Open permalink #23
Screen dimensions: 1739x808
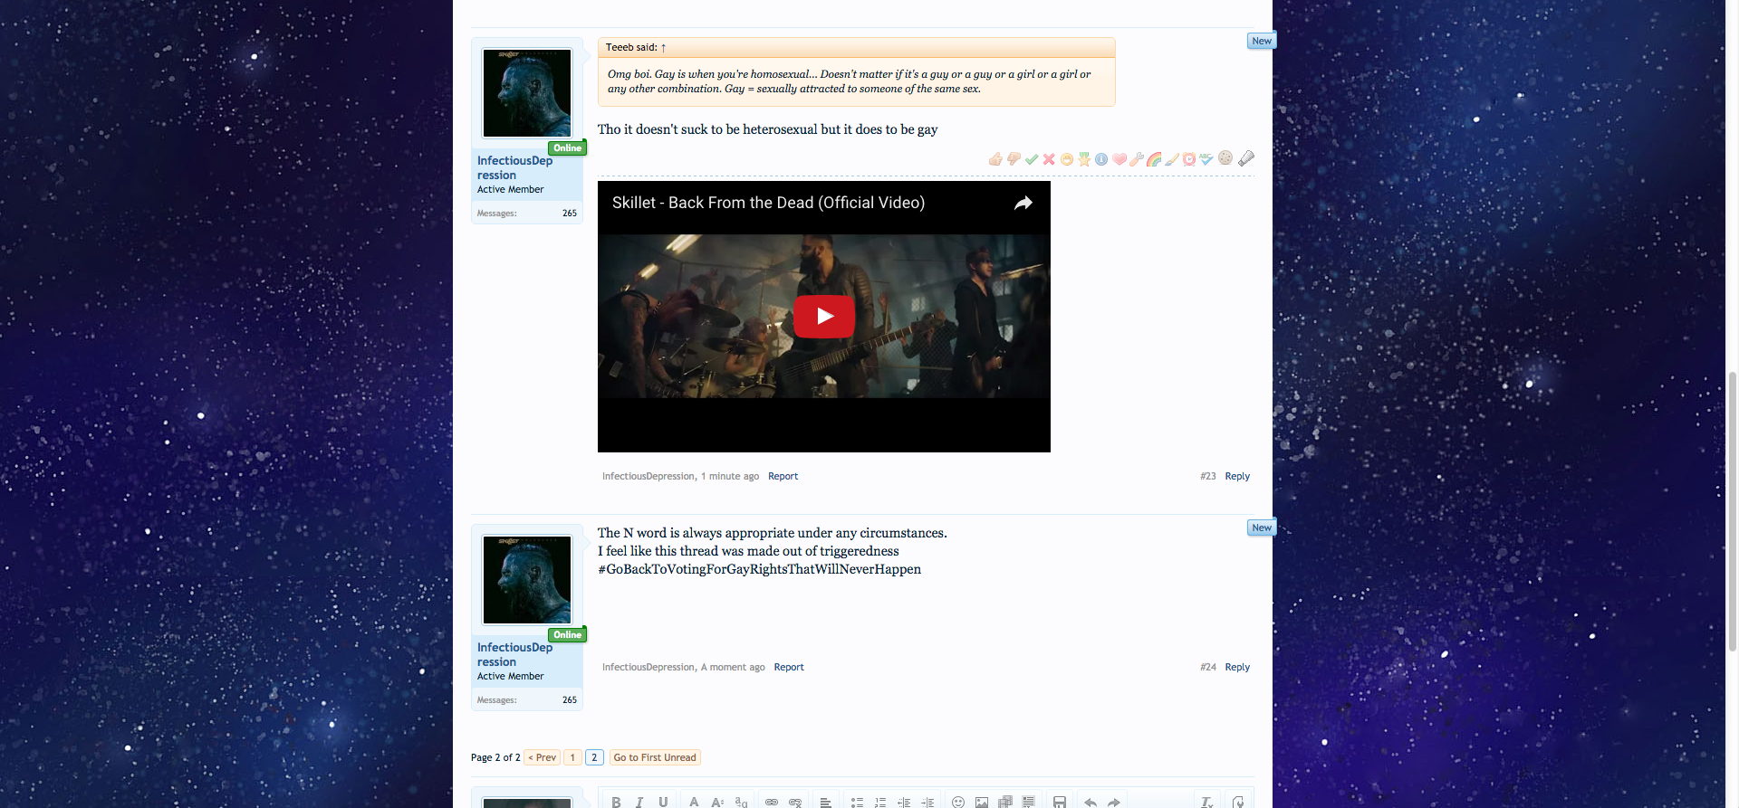click(x=1208, y=476)
